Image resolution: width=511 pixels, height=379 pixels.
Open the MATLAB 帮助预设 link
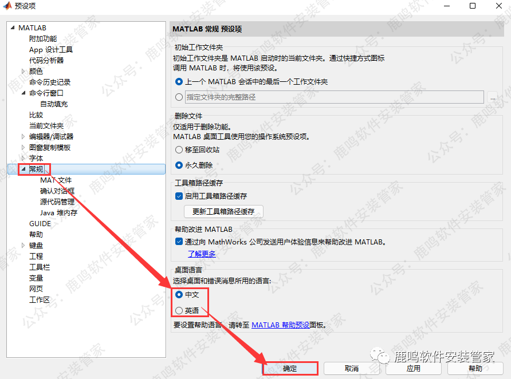coord(280,325)
